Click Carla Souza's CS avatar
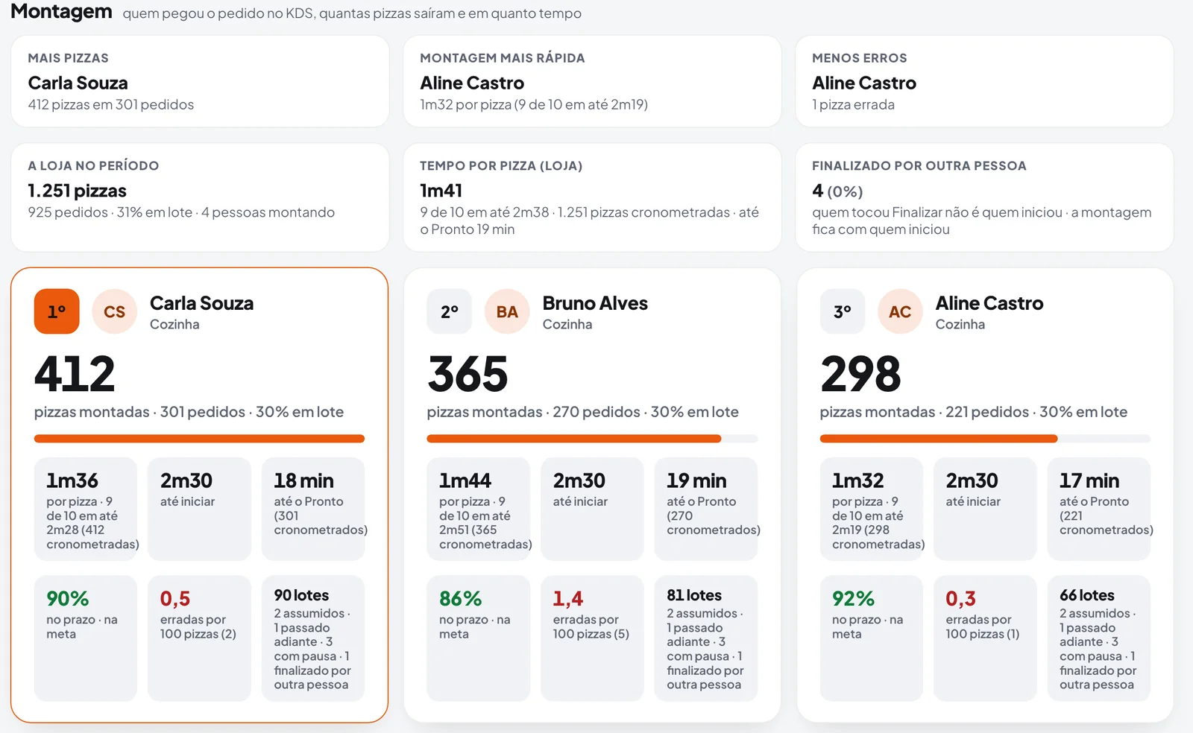This screenshot has width=1193, height=733. point(114,311)
